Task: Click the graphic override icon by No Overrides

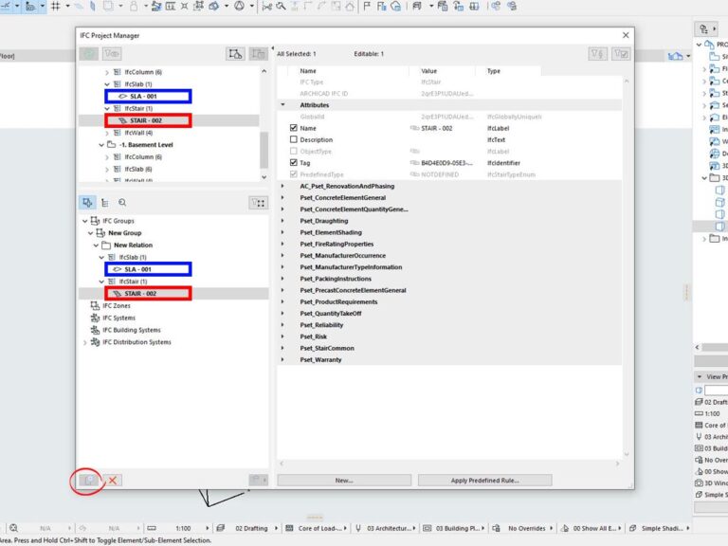Action: 496,528
